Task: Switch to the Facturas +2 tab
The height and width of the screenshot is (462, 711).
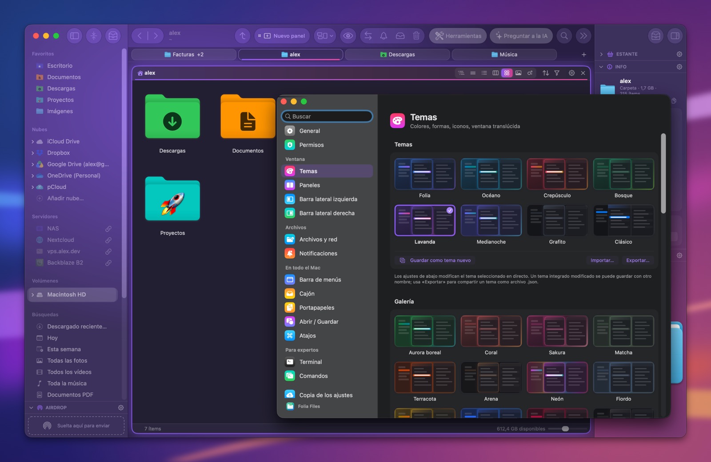Action: click(184, 55)
